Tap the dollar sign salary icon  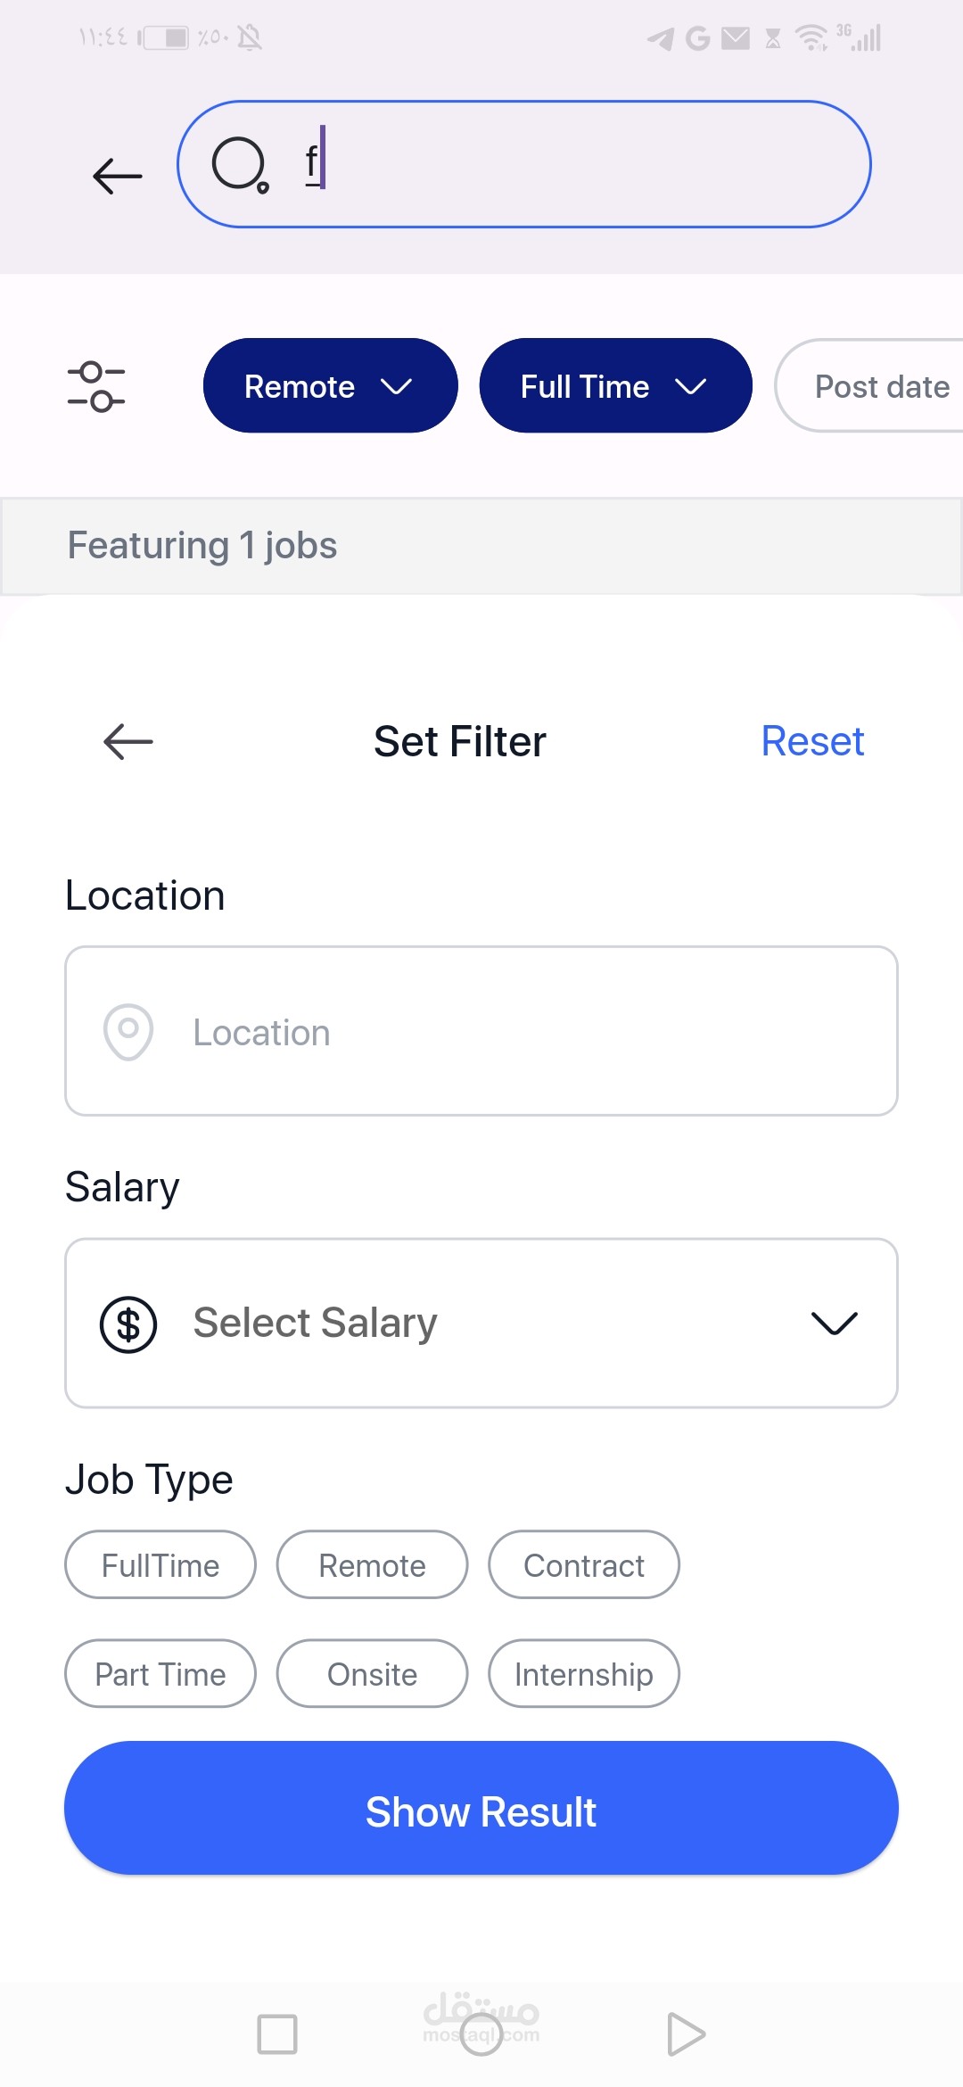coord(128,1324)
